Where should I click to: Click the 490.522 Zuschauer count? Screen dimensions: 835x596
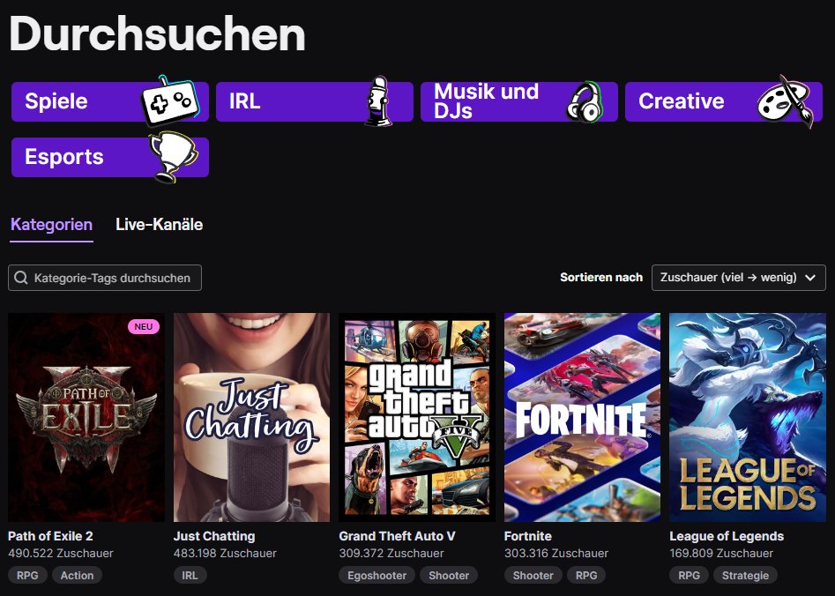[x=61, y=554]
